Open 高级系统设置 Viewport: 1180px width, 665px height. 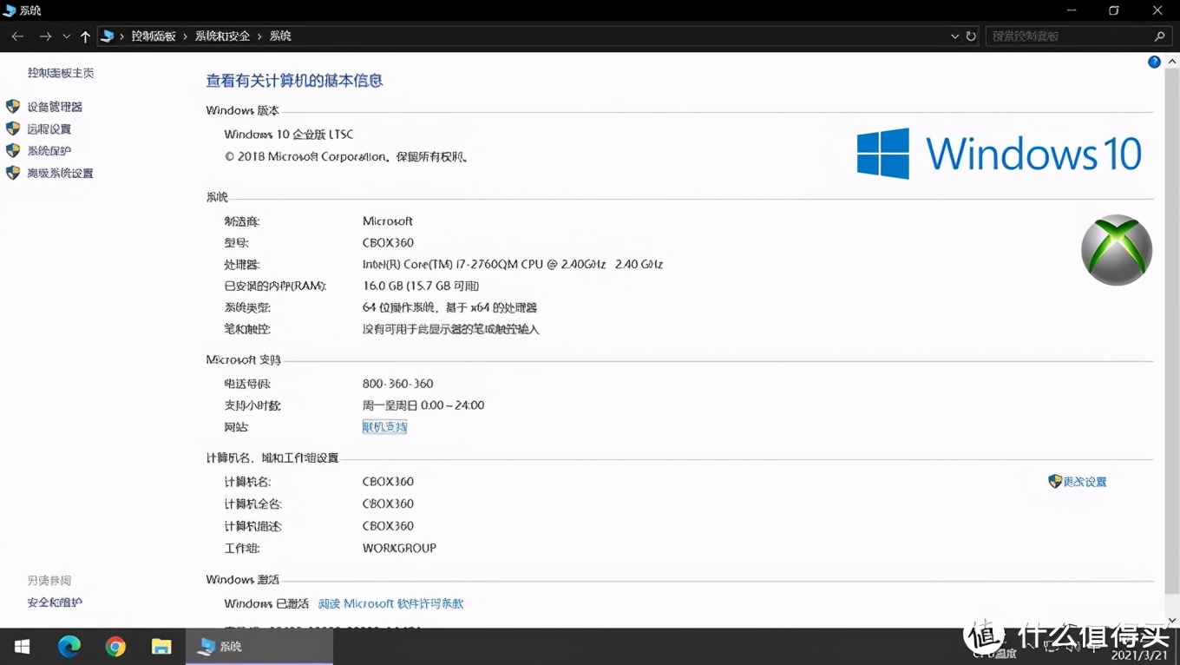(x=60, y=172)
